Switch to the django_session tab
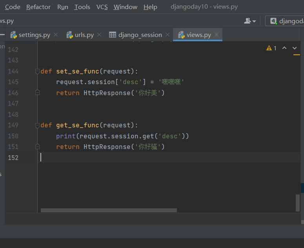Image resolution: width=304 pixels, height=248 pixels. (x=140, y=35)
